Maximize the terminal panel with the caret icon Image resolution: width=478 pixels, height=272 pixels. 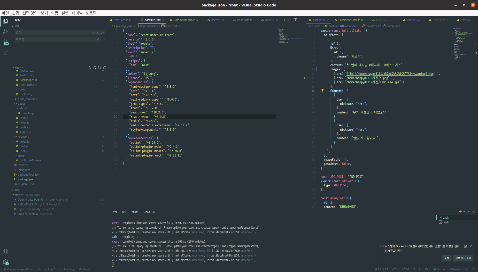pyautogui.click(x=469, y=212)
